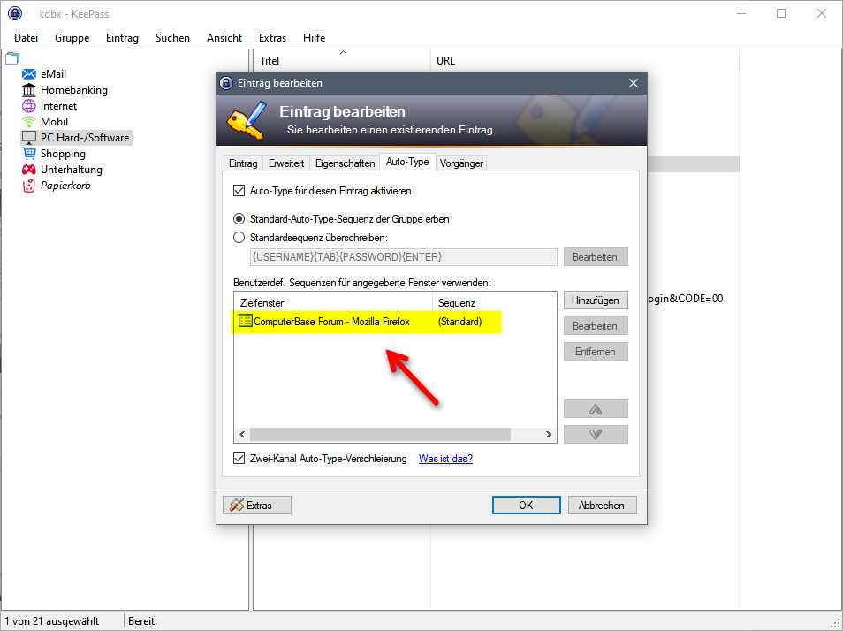Select the ComputerBase Forum - Mozilla Firefox row
The height and width of the screenshot is (631, 843).
395,322
